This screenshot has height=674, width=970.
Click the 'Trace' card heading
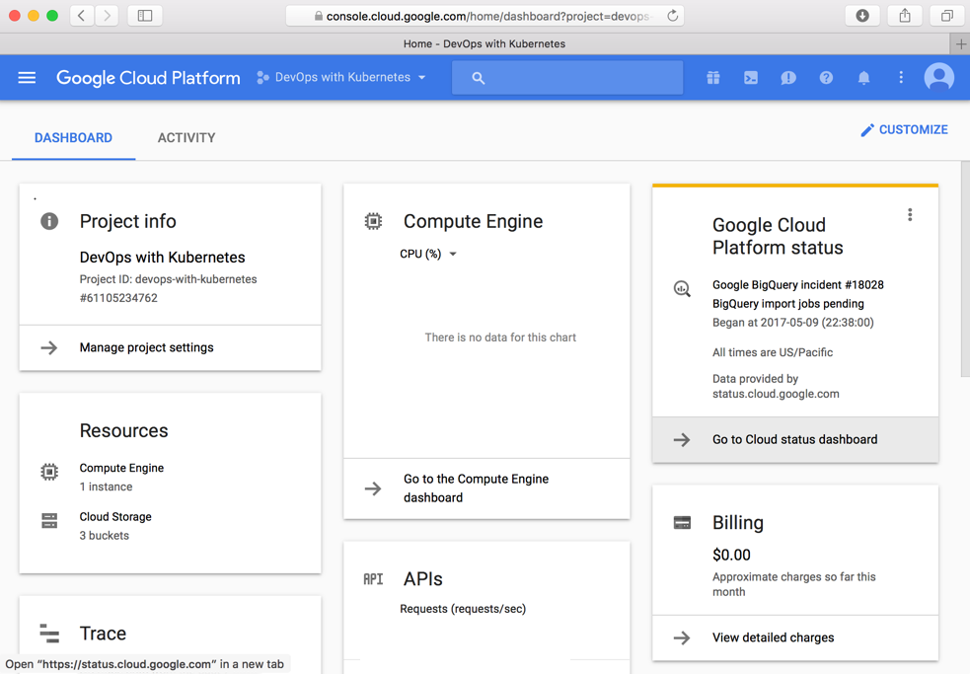(x=103, y=634)
